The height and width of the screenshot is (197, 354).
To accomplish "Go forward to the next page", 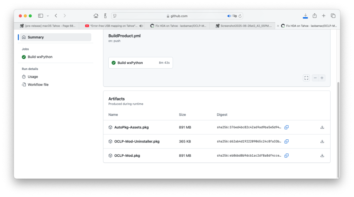I will click(x=64, y=16).
